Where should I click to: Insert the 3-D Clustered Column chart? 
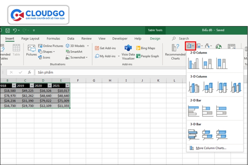194,87
